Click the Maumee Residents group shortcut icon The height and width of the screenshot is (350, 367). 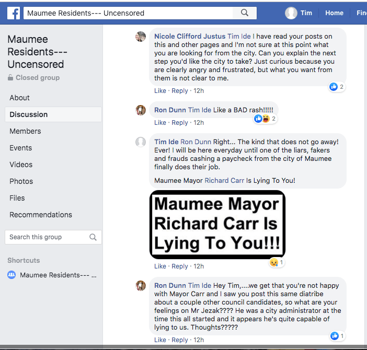point(12,275)
